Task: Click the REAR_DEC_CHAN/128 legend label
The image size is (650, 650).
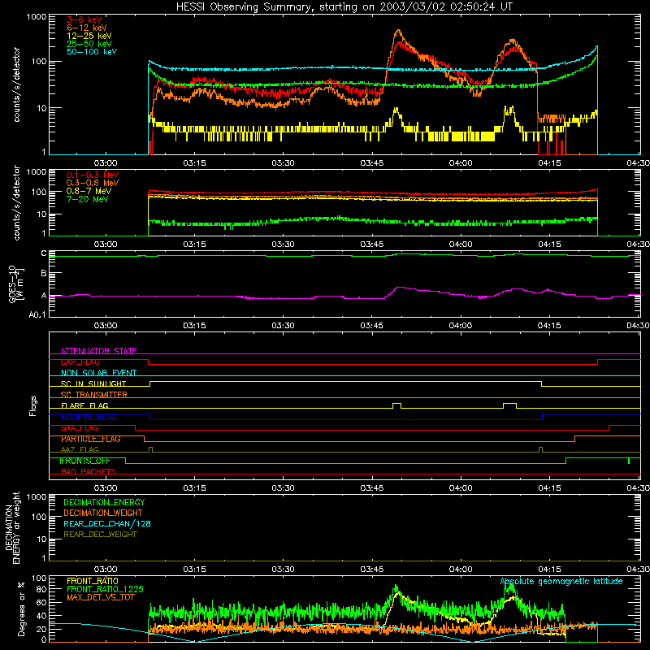Action: [107, 523]
